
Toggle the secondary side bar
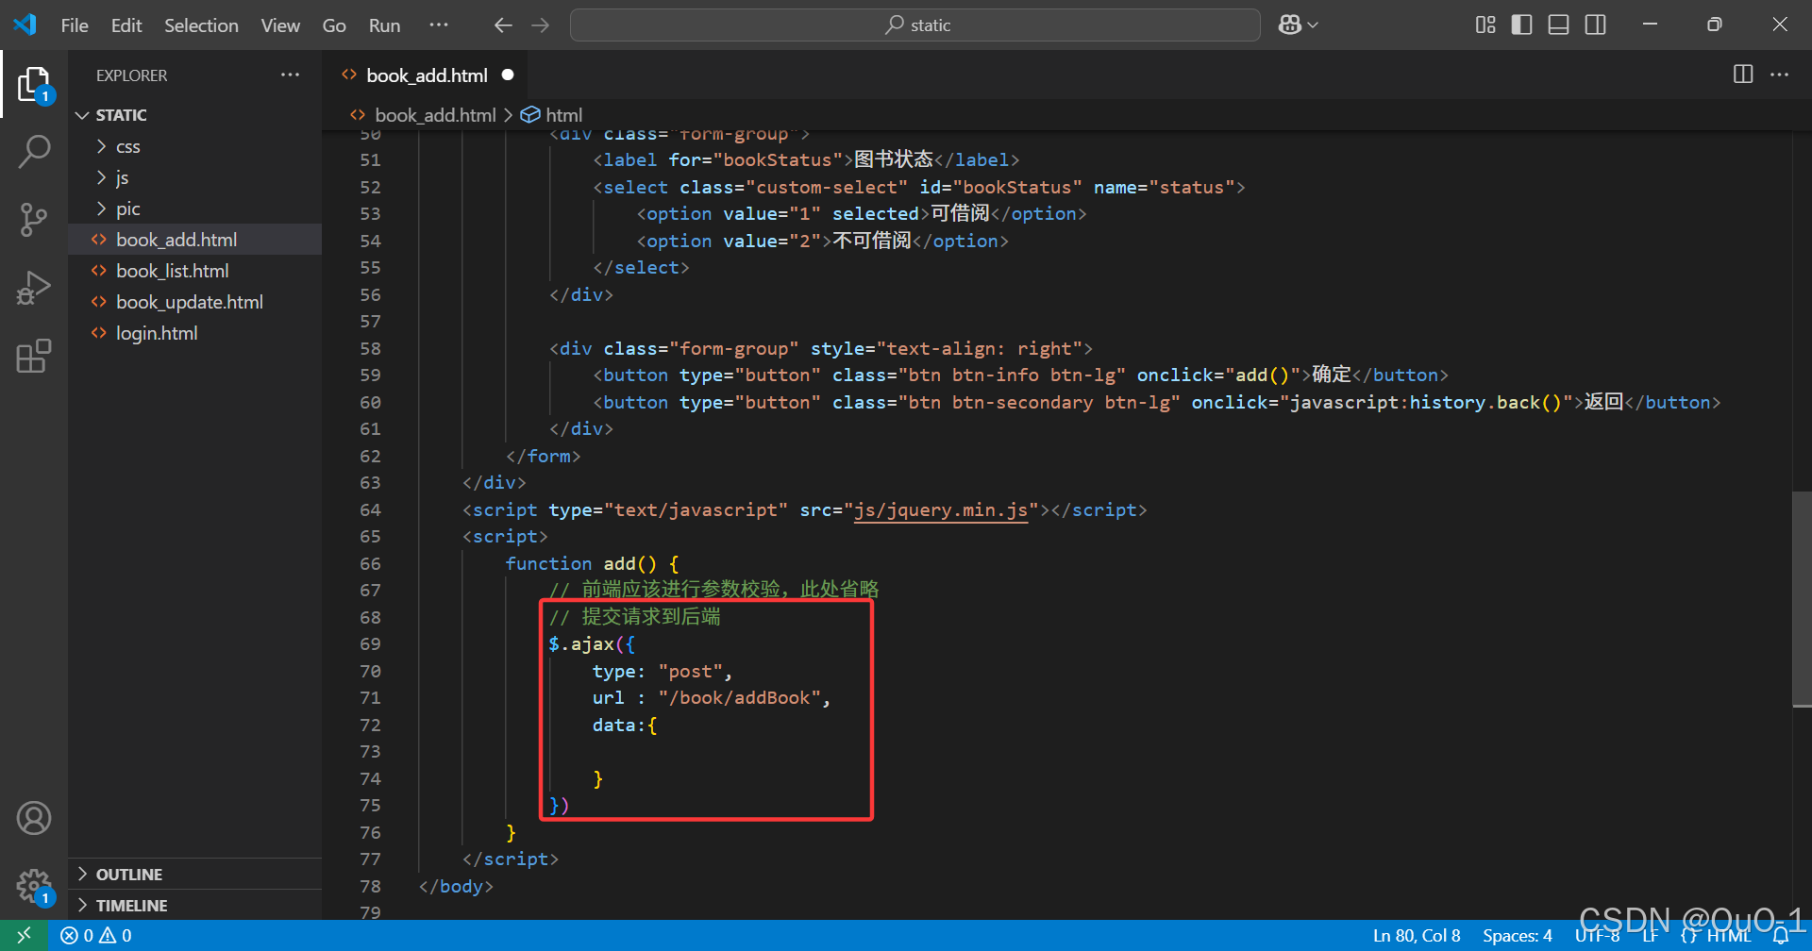(1596, 25)
